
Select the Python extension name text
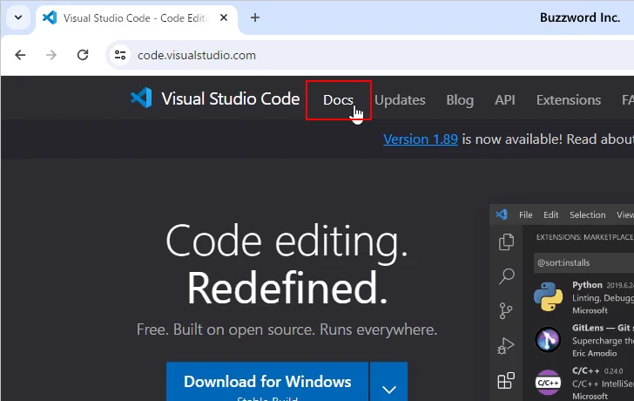point(587,285)
